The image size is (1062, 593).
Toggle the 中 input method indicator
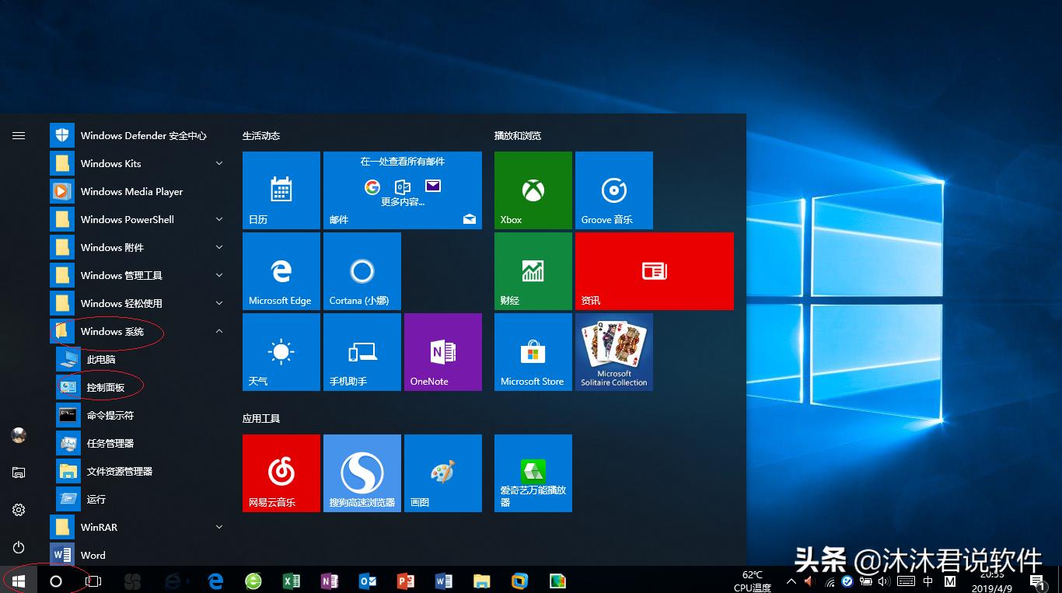928,581
